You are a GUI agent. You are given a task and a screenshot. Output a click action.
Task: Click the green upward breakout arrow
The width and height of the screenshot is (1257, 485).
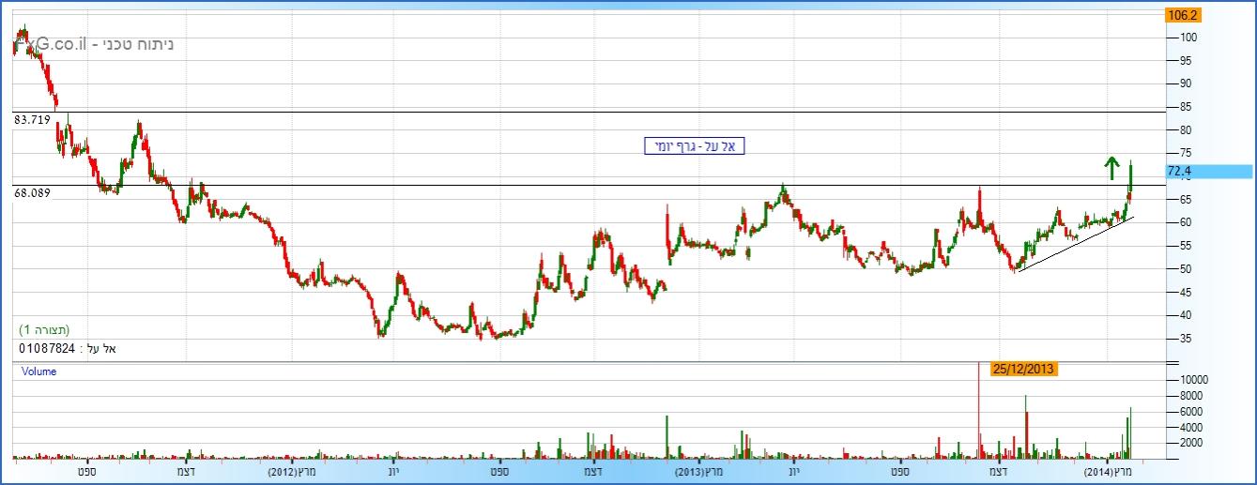tap(1111, 168)
